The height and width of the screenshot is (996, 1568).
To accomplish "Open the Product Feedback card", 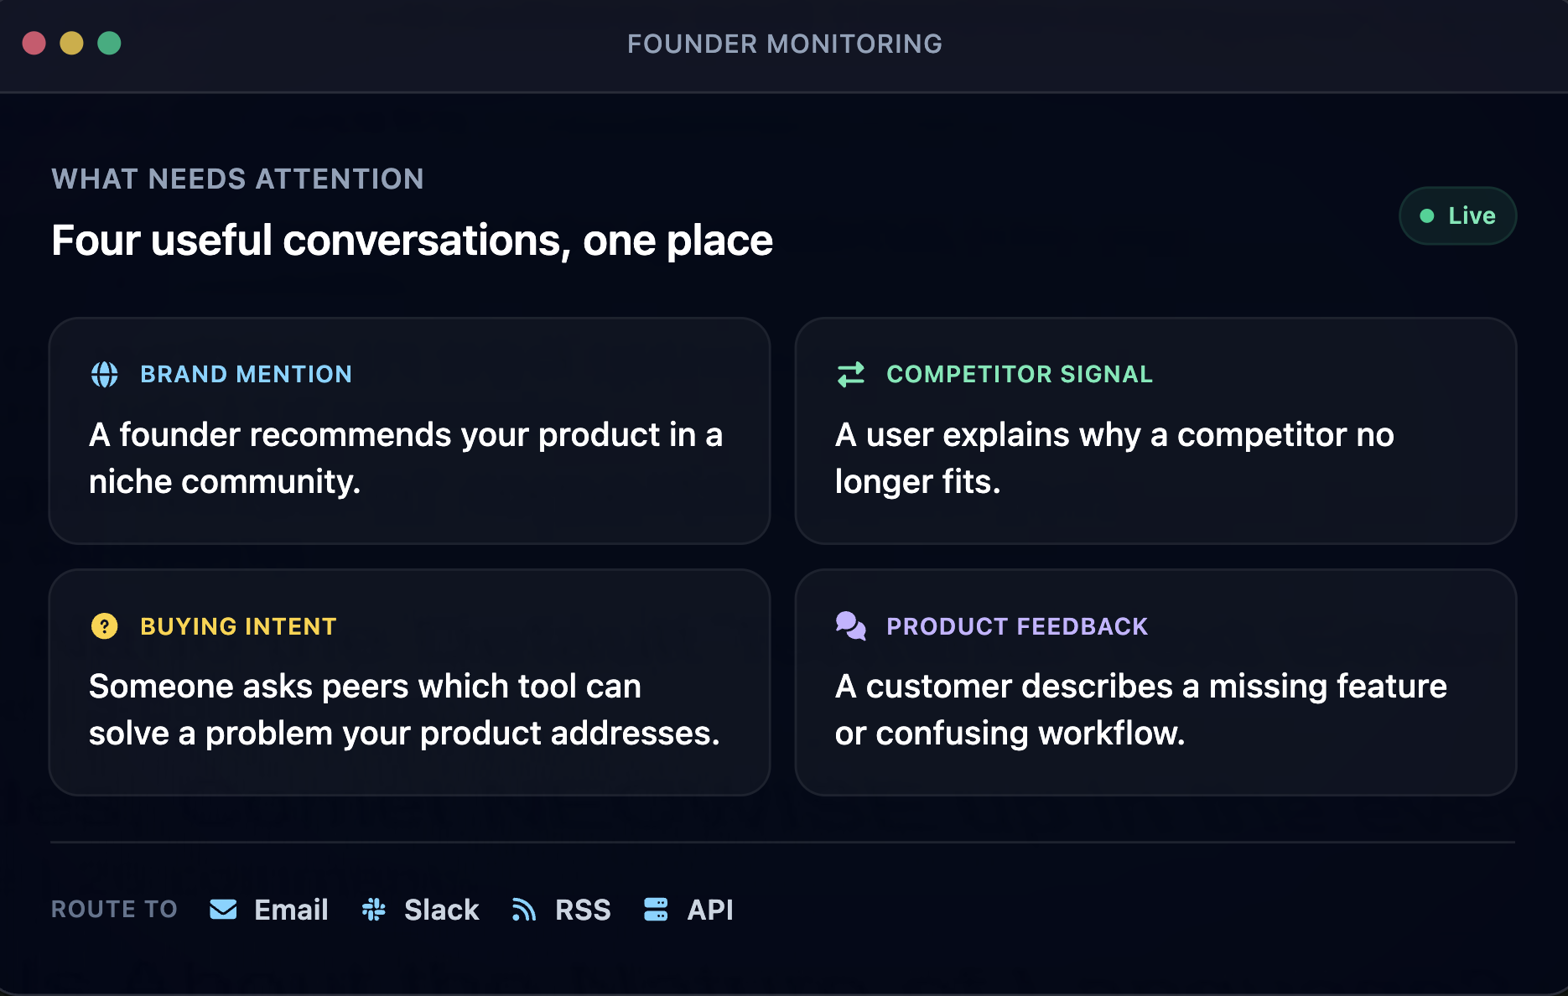I will pos(1156,682).
